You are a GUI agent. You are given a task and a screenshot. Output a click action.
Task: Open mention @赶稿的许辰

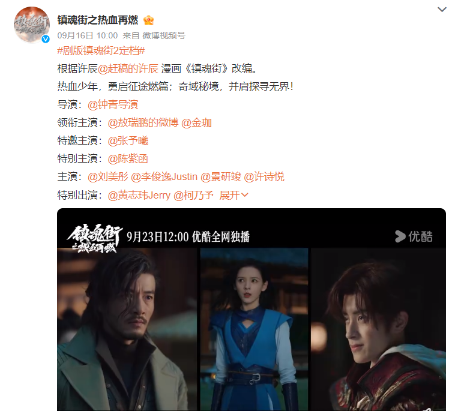(128, 68)
